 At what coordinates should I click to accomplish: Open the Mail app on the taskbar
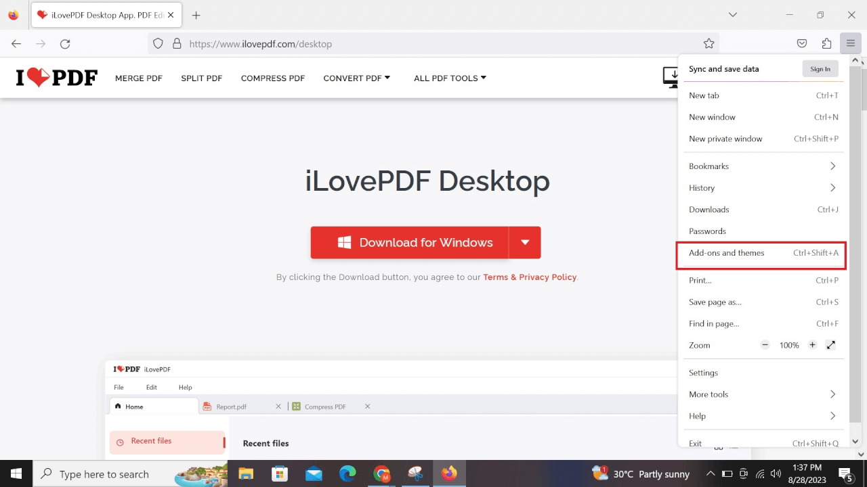pyautogui.click(x=314, y=473)
